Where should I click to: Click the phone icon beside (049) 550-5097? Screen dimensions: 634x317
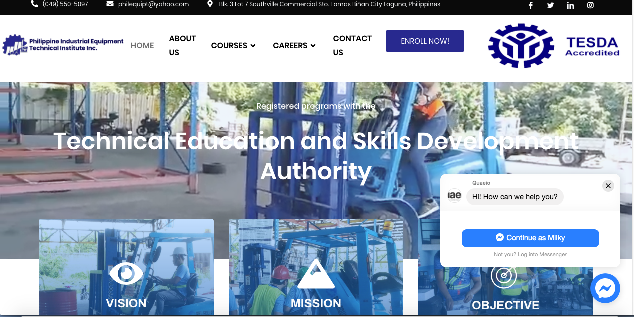point(34,4)
